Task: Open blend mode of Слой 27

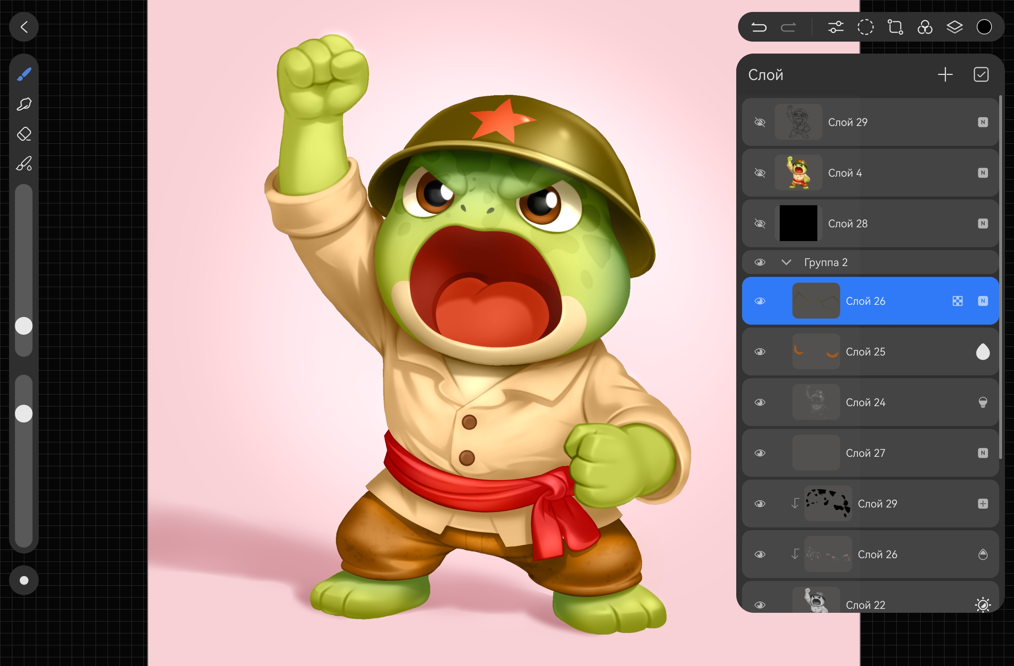Action: pos(982,453)
